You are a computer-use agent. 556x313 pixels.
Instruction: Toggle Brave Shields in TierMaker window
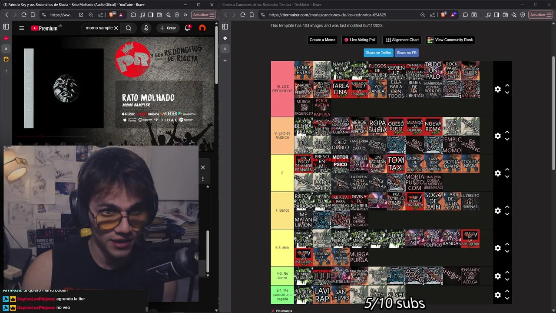tap(443, 15)
